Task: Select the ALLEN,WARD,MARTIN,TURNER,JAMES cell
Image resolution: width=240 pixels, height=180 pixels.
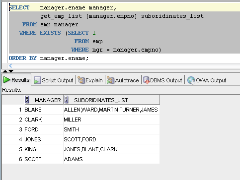Action: tap(111, 110)
